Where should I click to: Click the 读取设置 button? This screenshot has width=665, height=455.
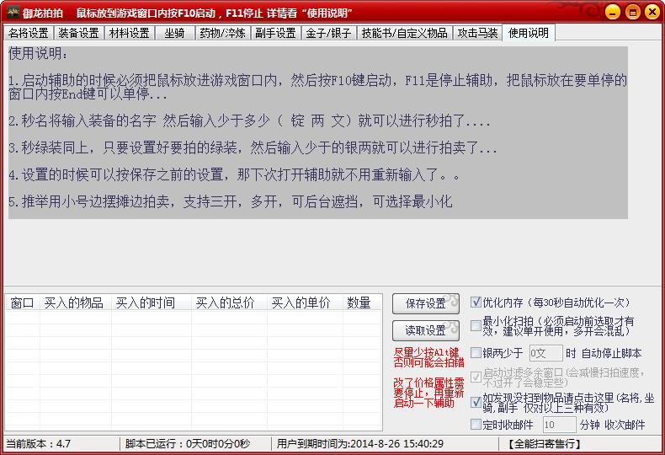(426, 330)
